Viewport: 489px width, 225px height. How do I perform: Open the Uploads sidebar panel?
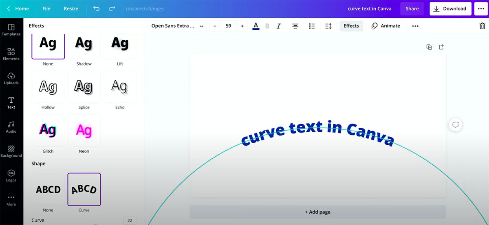tap(11, 79)
